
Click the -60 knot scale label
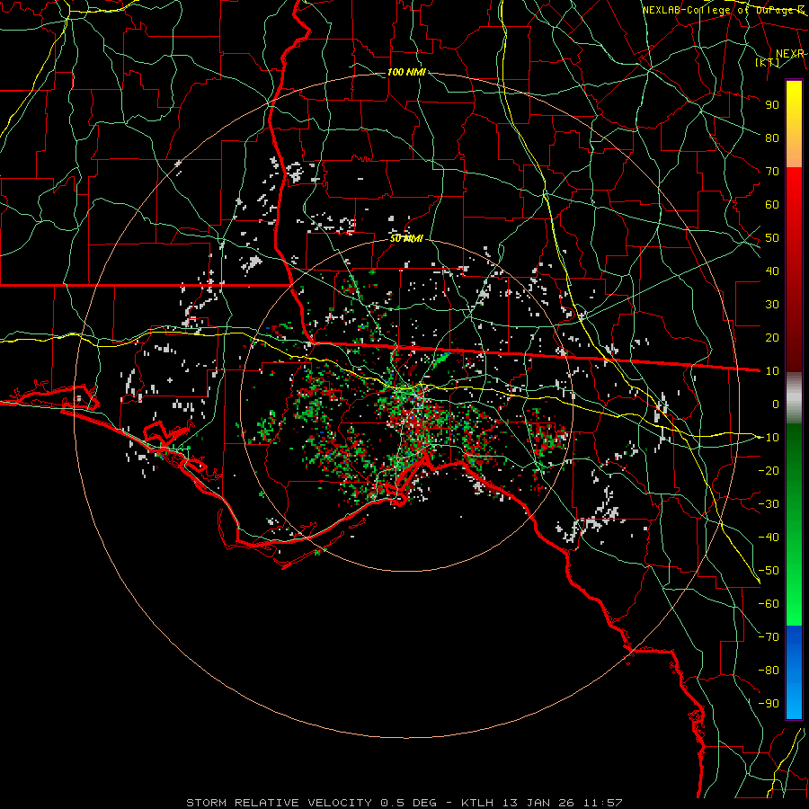(769, 604)
